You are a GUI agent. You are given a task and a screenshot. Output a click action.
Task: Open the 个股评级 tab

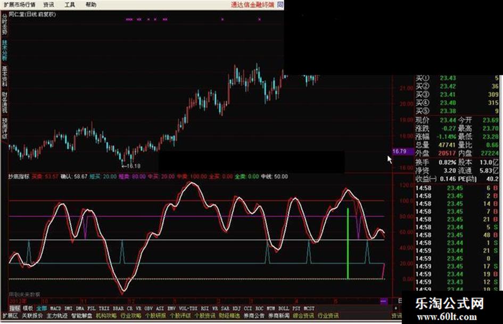tap(180, 315)
